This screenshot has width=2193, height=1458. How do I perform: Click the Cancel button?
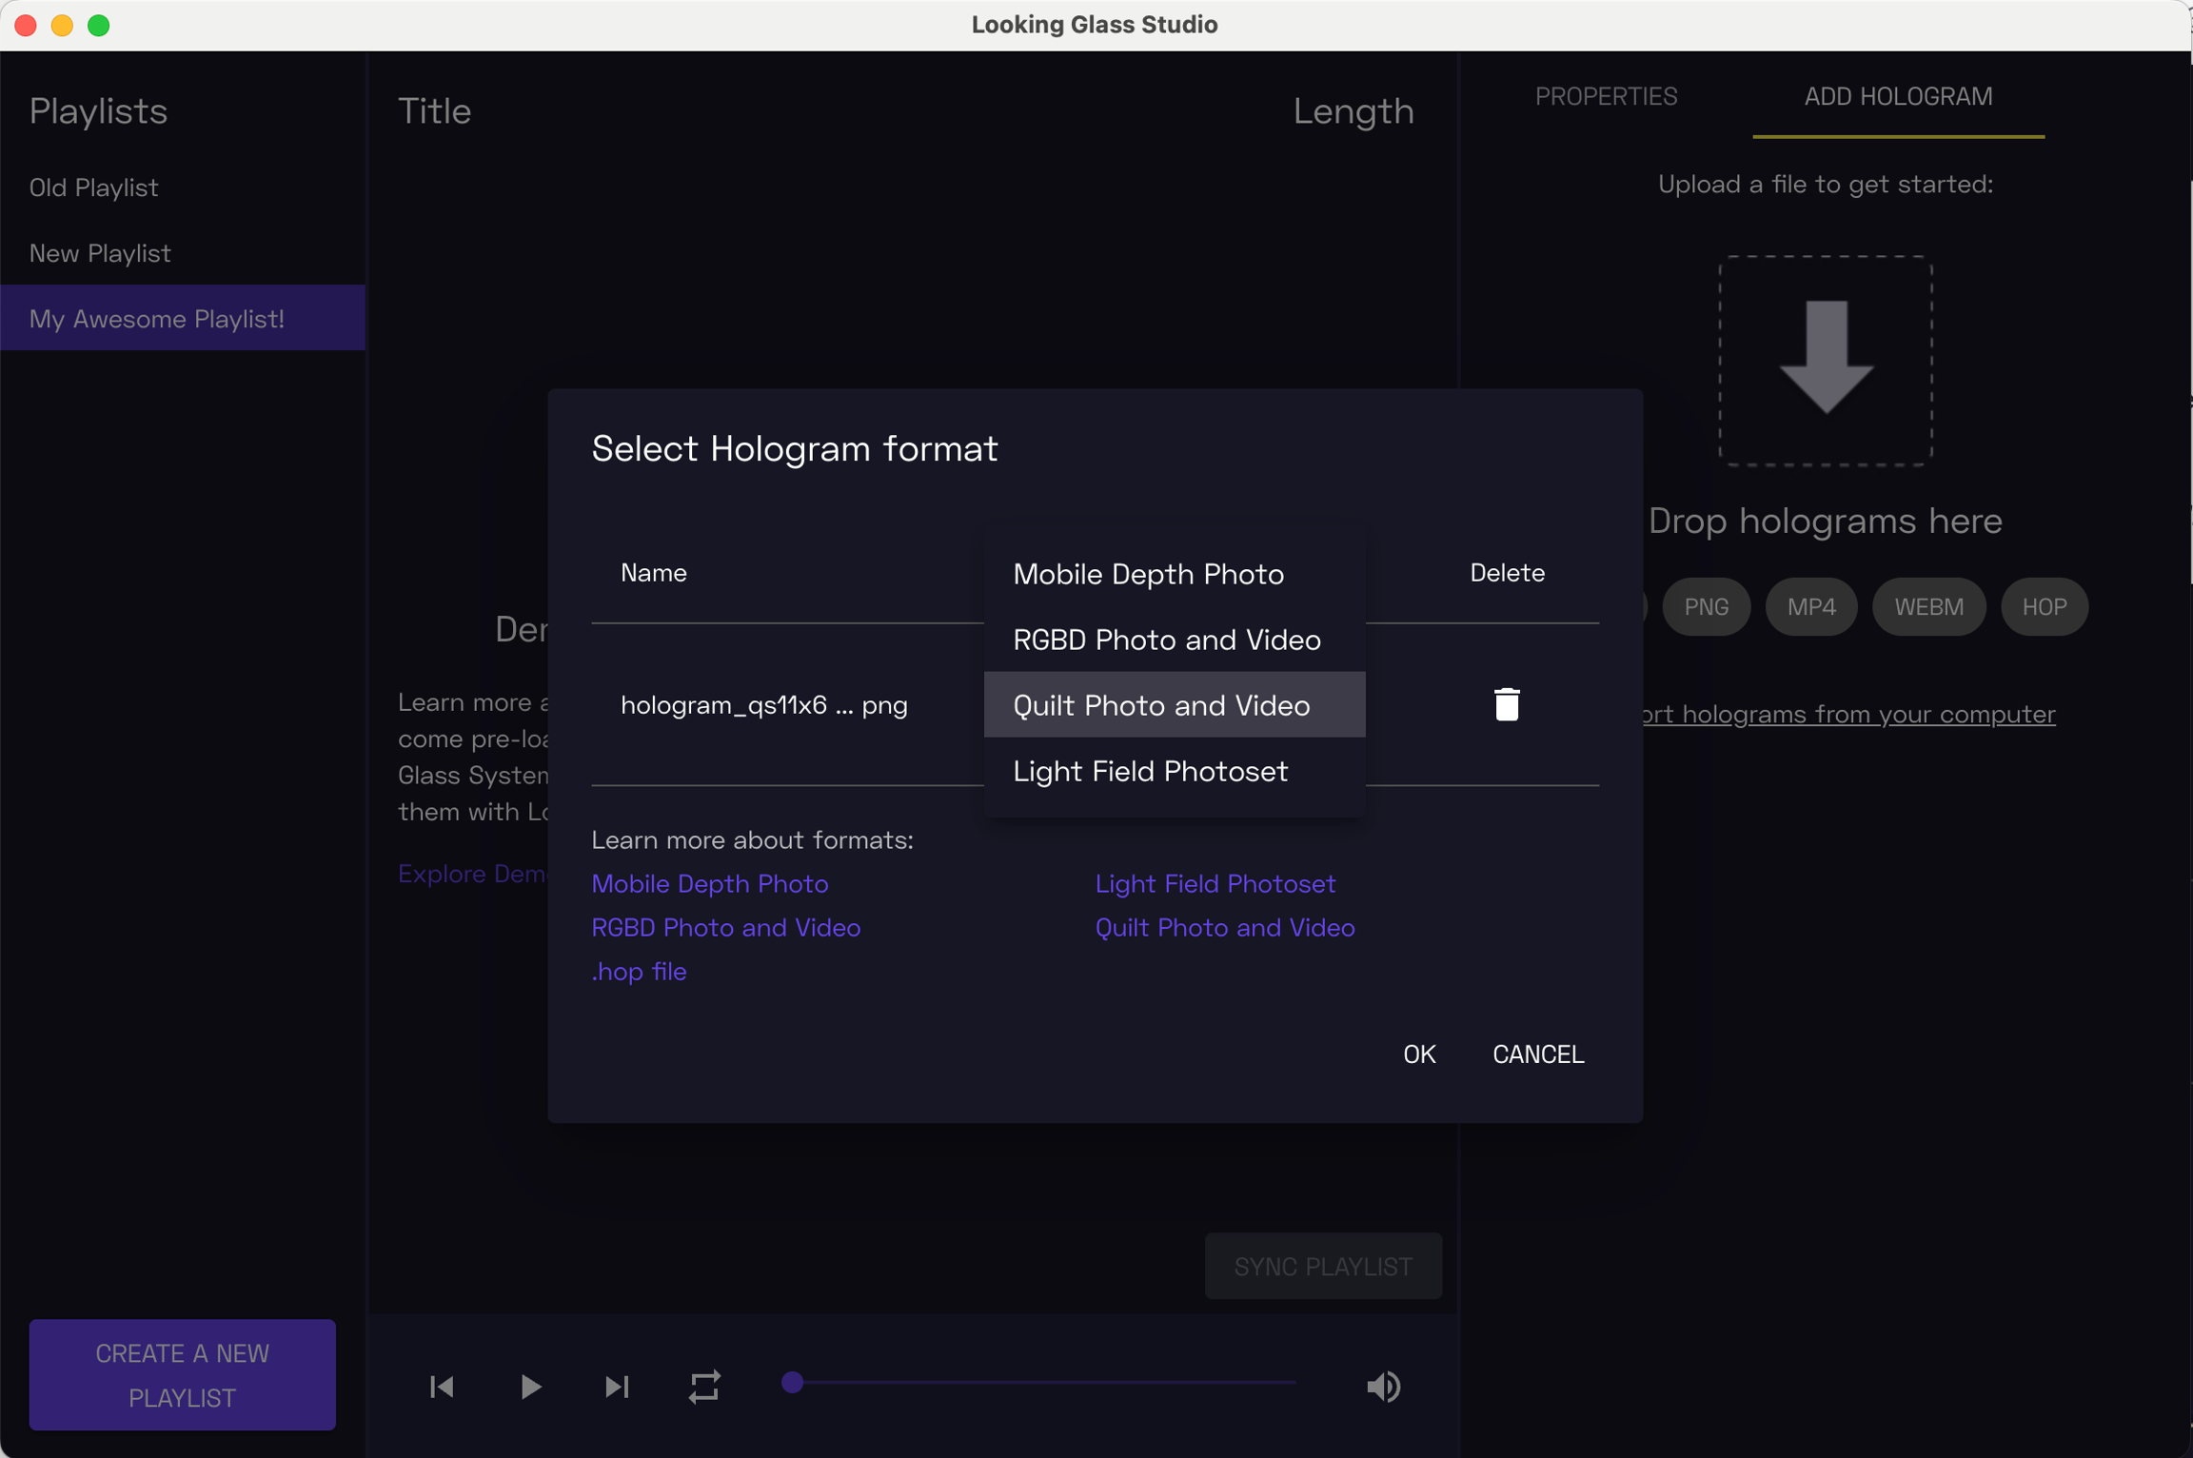(1537, 1054)
